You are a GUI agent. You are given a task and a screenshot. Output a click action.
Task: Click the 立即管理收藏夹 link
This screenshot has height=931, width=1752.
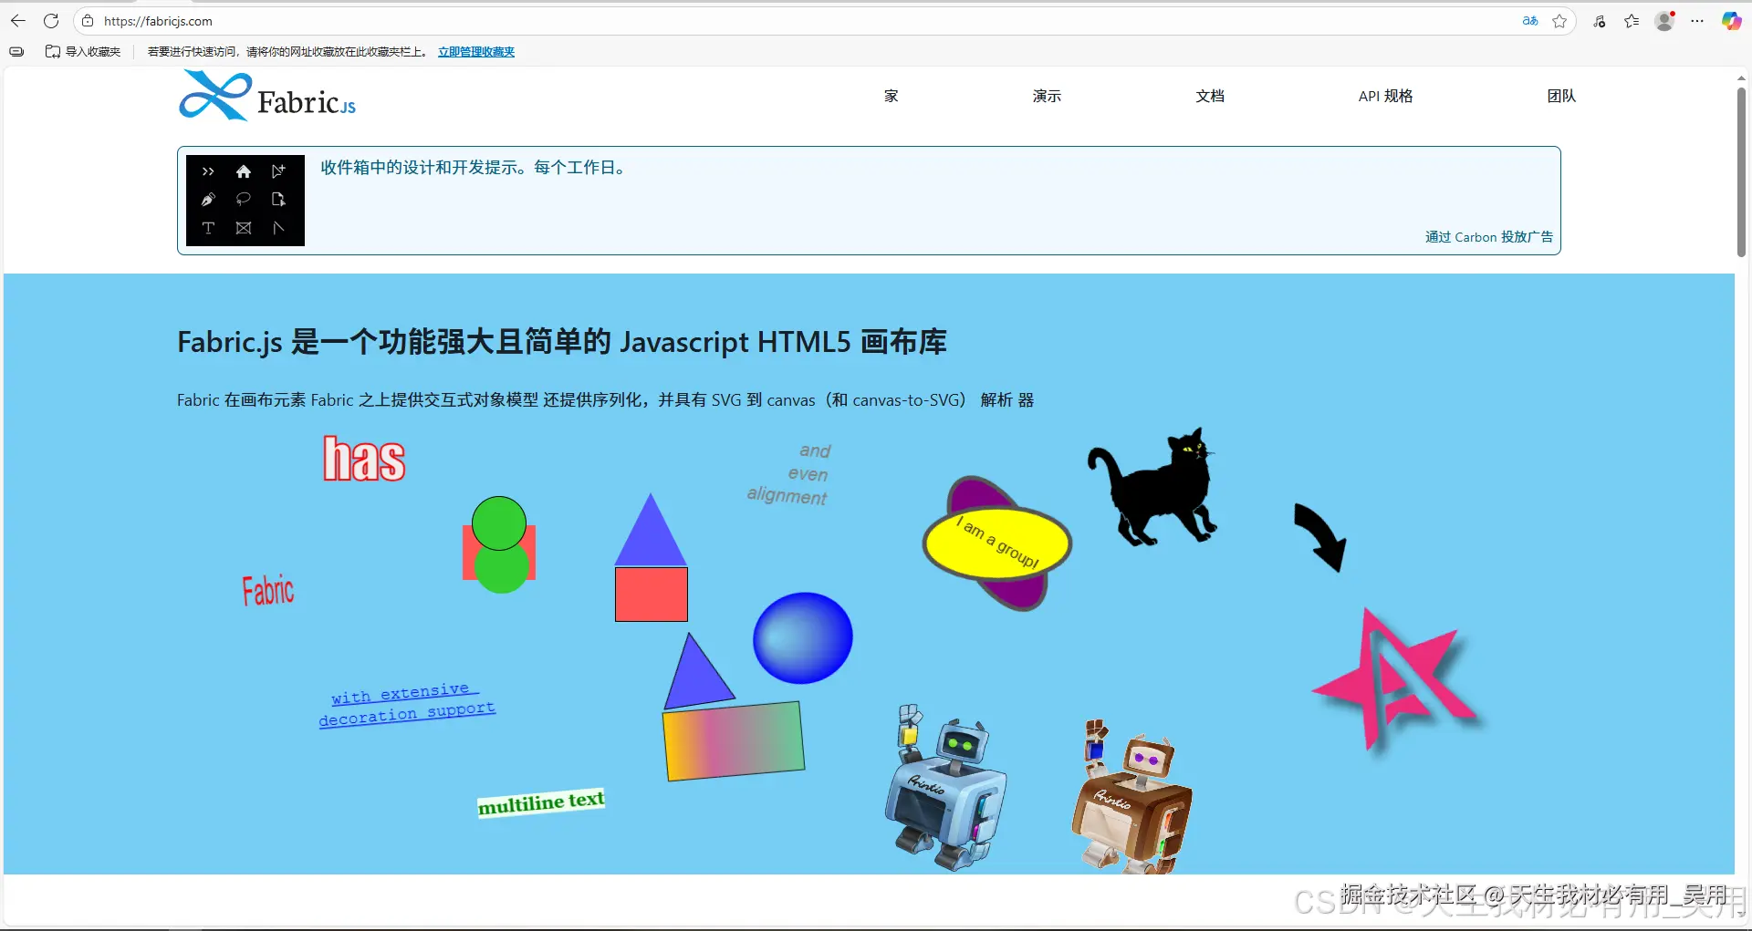pyautogui.click(x=475, y=52)
